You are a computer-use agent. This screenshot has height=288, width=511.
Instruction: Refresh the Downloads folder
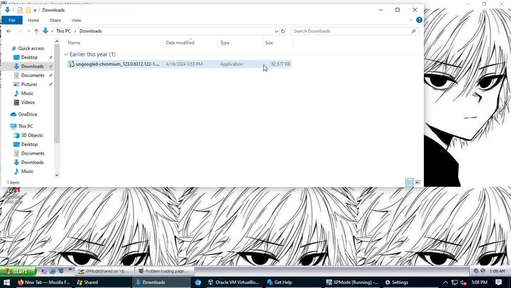[283, 31]
